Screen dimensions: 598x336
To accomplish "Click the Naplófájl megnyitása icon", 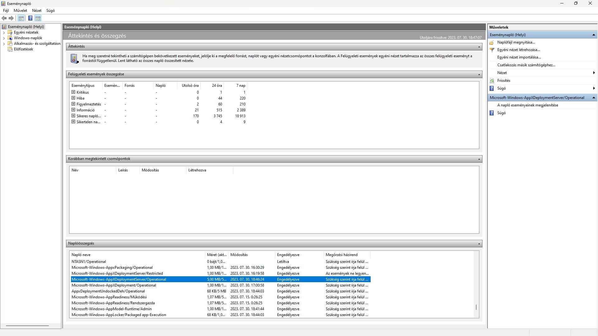I will (492, 42).
